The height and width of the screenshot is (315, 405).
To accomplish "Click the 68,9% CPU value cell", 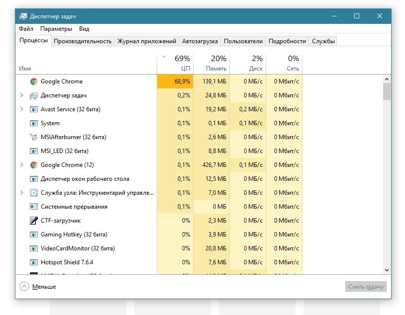I will tap(175, 81).
